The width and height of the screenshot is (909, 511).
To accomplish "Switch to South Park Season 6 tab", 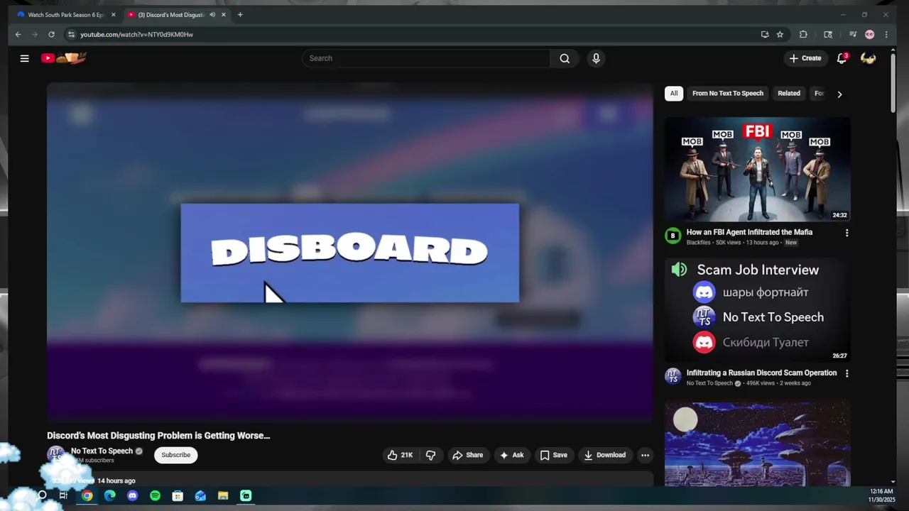I will 65,14.
